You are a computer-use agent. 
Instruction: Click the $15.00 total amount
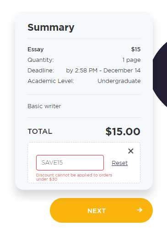[x=123, y=132]
